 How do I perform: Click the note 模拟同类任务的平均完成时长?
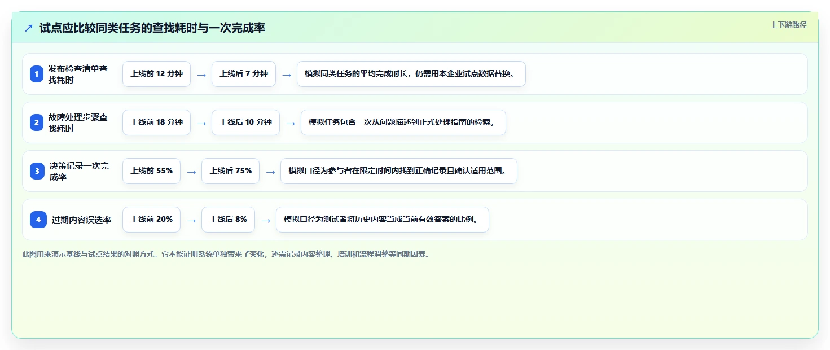[411, 74]
